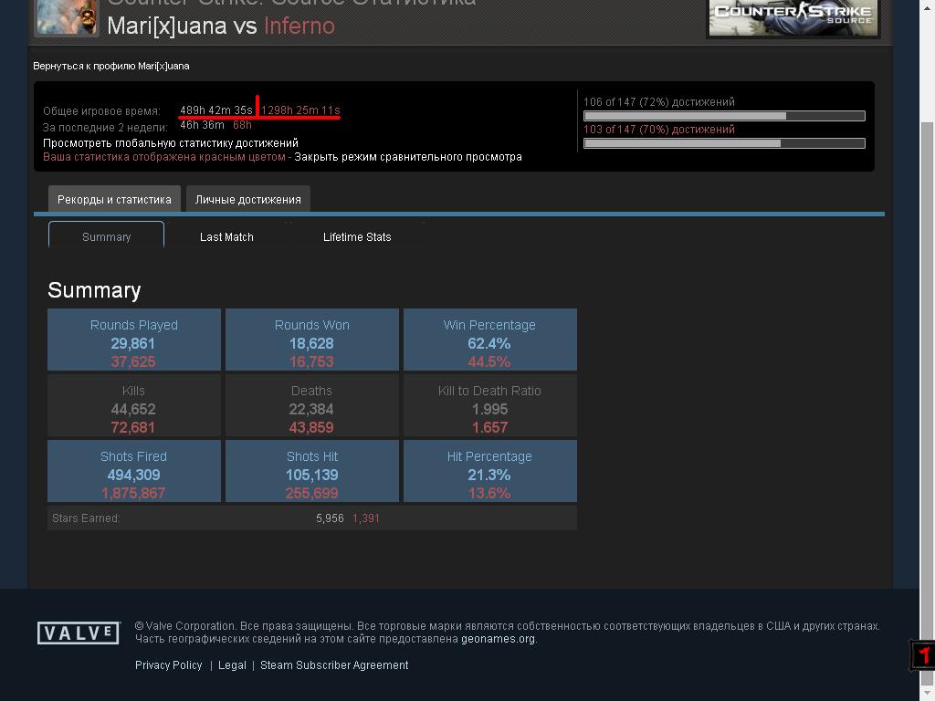Image resolution: width=935 pixels, height=701 pixels.
Task: Open the Lifetime Stats tab
Action: pyautogui.click(x=357, y=236)
